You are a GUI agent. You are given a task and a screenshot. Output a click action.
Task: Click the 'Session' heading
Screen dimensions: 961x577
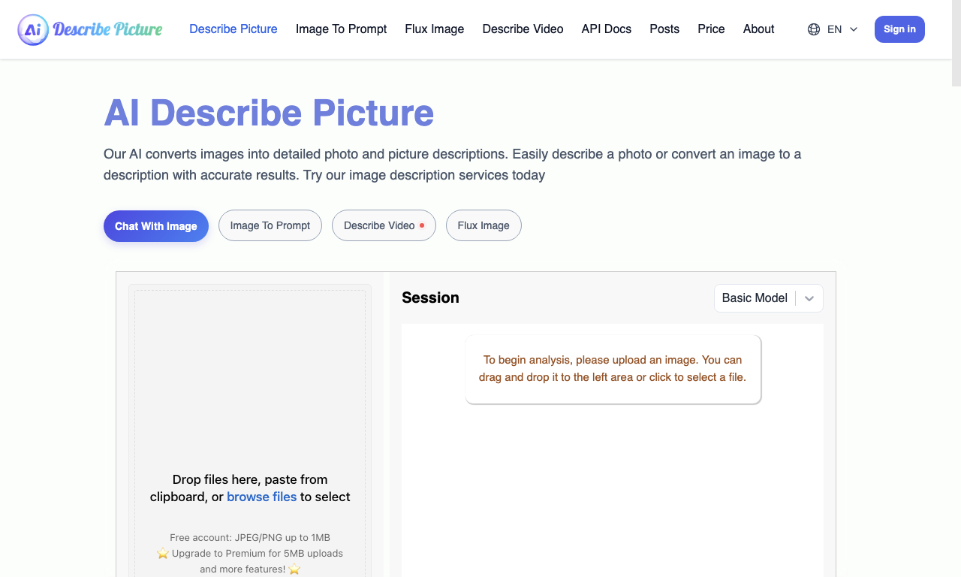tap(430, 298)
